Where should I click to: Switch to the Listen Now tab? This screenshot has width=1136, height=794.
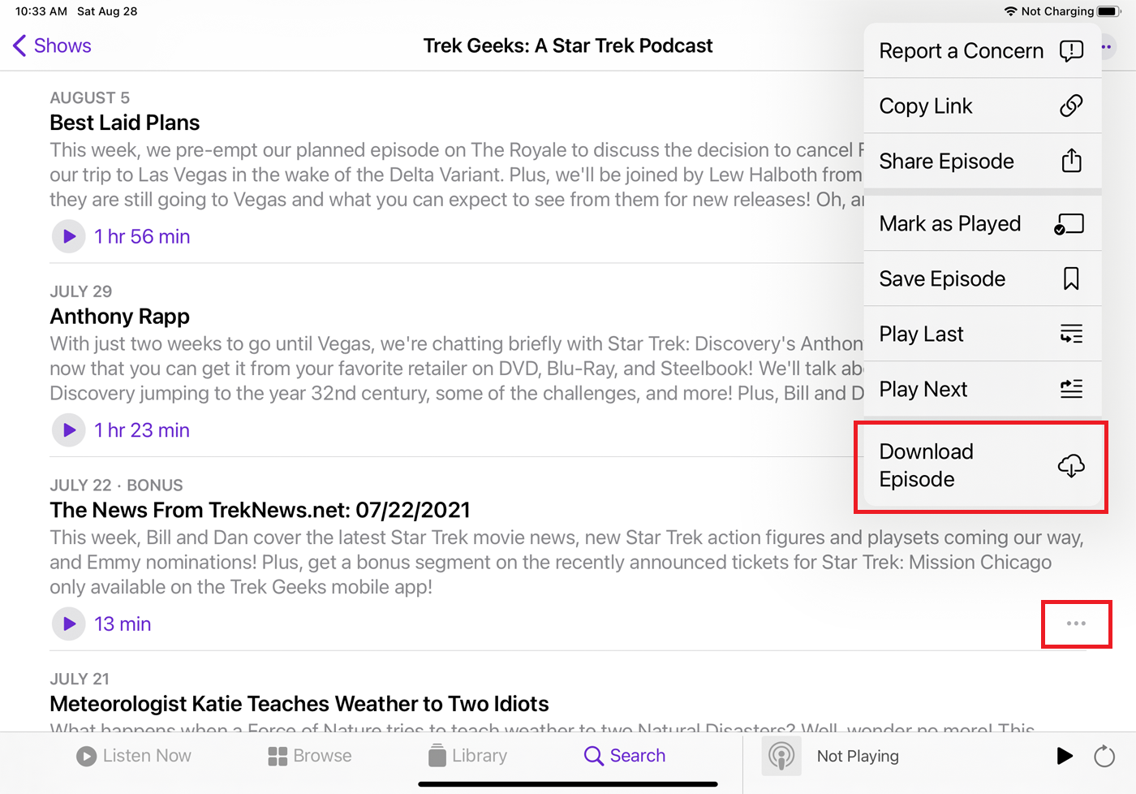point(134,756)
